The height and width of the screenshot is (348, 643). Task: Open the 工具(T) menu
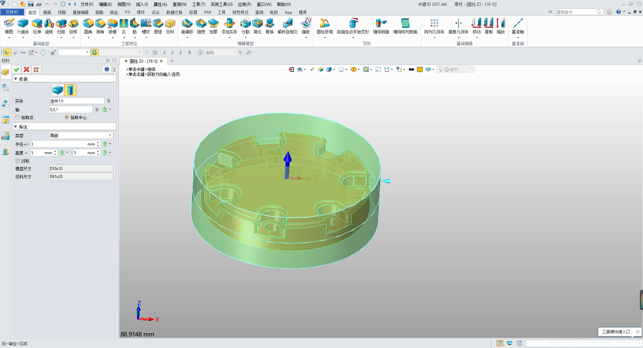tap(198, 4)
